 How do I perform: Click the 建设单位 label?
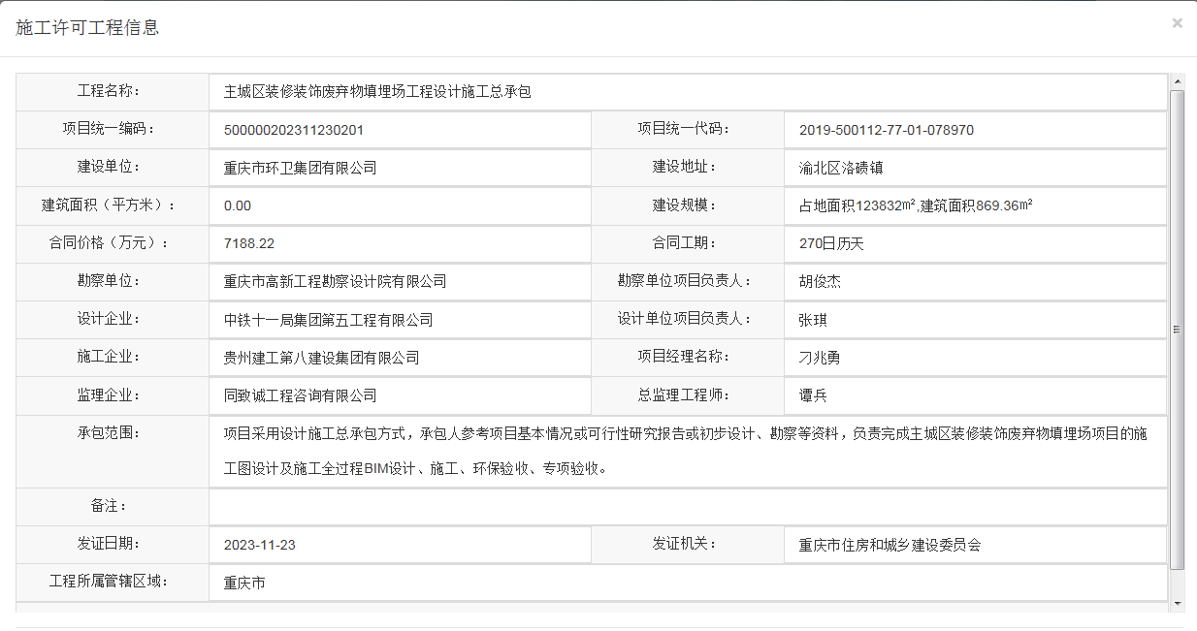[110, 167]
